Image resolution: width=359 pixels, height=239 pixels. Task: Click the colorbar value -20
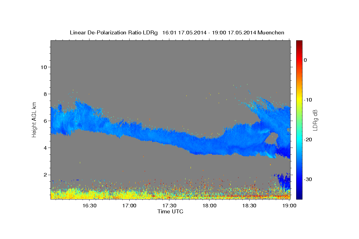(308, 140)
